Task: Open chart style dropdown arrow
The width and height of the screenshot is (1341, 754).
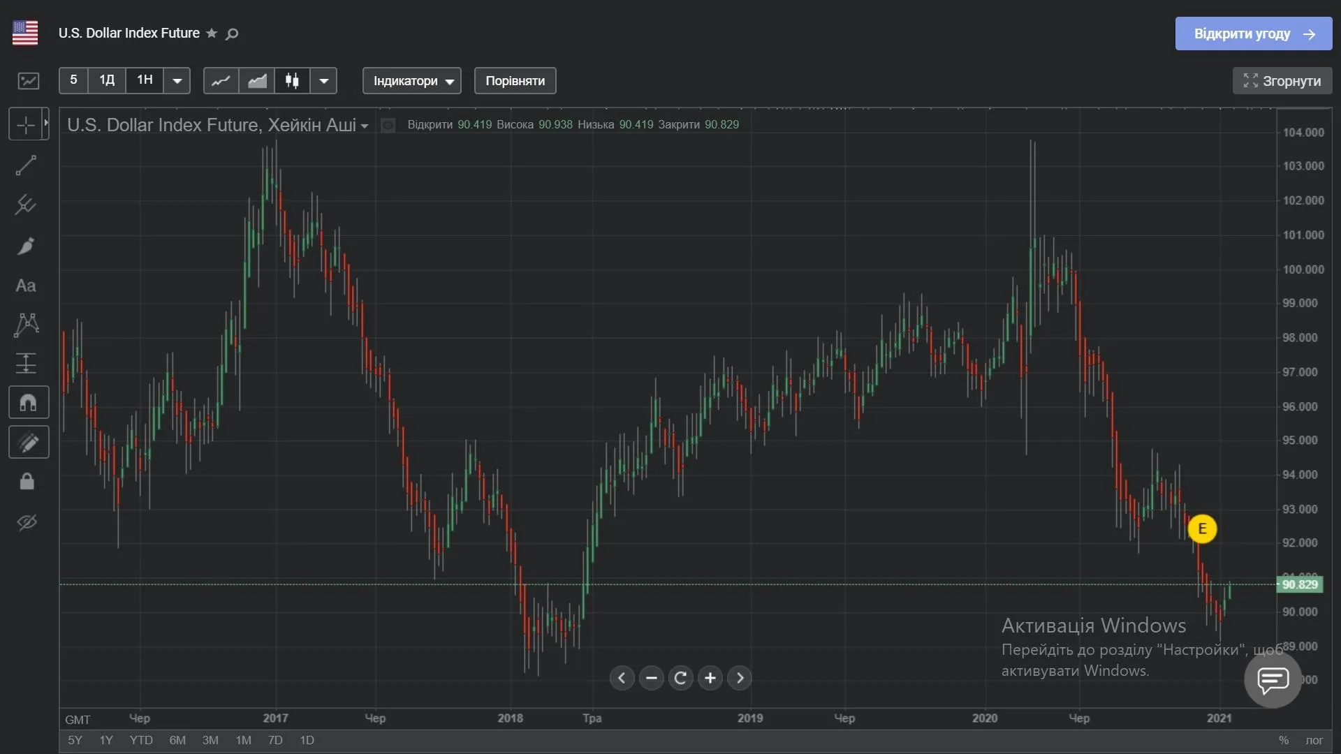Action: pyautogui.click(x=323, y=81)
